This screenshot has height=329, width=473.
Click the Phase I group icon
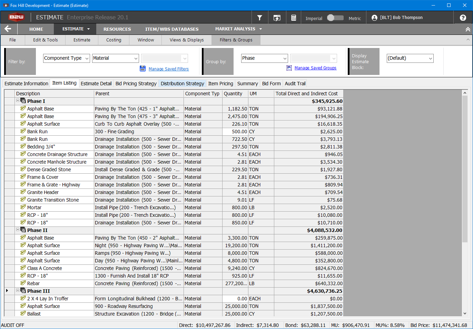tap(23, 101)
